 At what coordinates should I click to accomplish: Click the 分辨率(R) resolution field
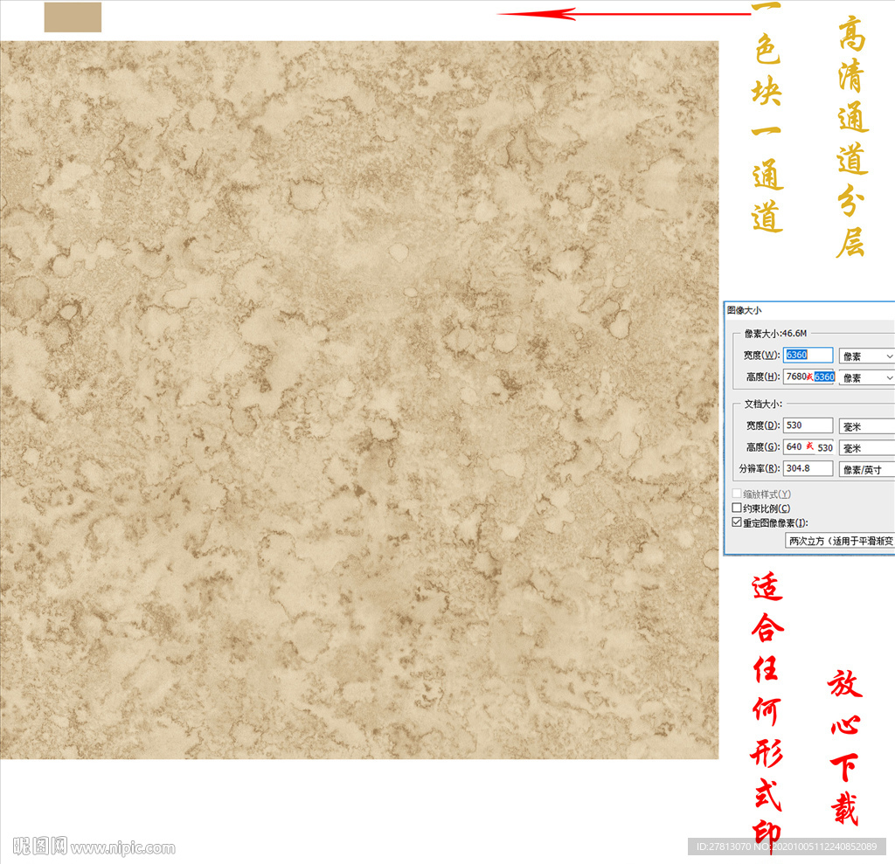(x=808, y=468)
